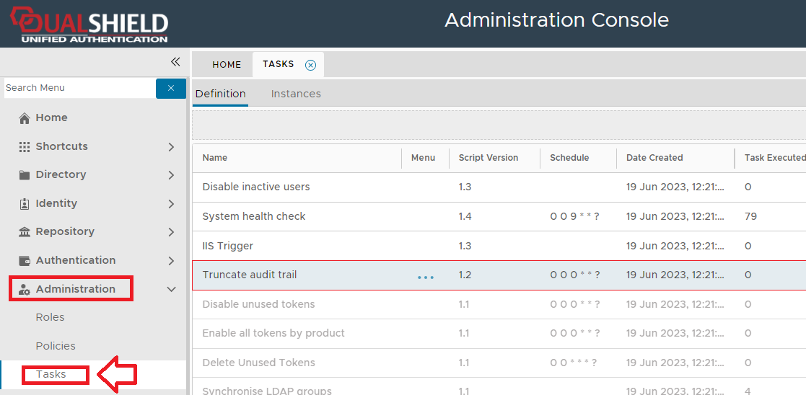Screen dimensions: 806x395
Task: Close the Tasks tab
Action: 310,65
